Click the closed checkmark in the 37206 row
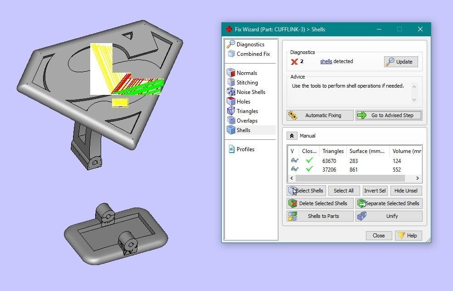The image size is (453, 291). click(309, 168)
